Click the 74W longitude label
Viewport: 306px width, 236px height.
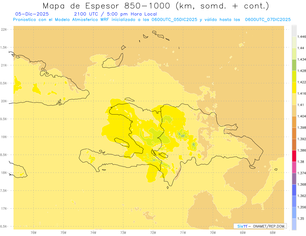[93, 233]
